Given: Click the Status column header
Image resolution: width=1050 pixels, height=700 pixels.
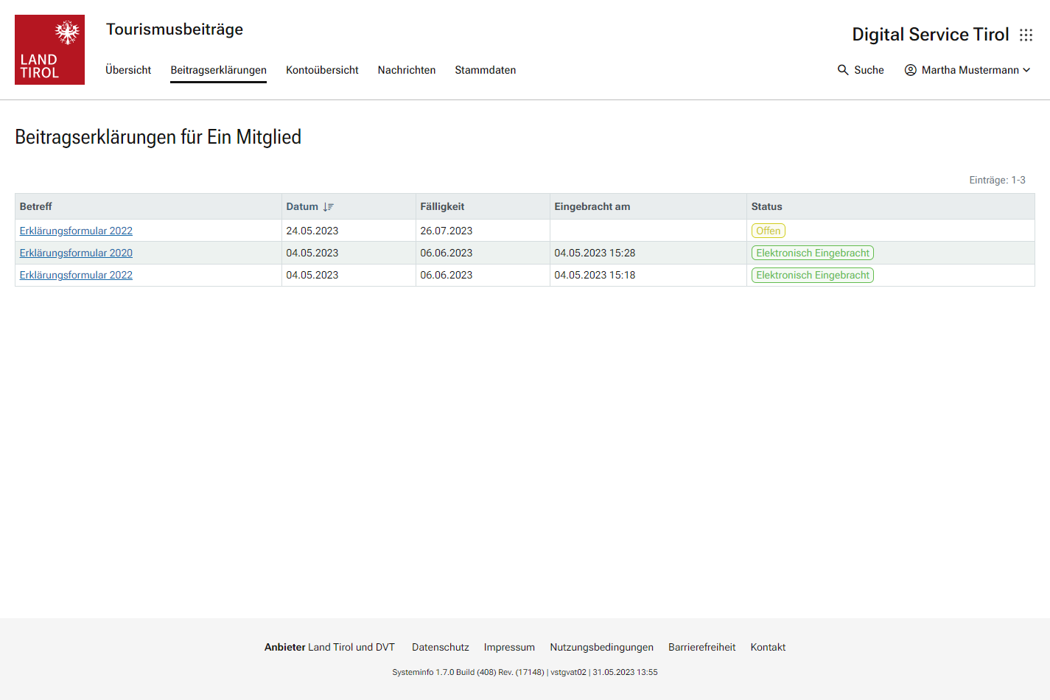Looking at the screenshot, I should pos(766,206).
